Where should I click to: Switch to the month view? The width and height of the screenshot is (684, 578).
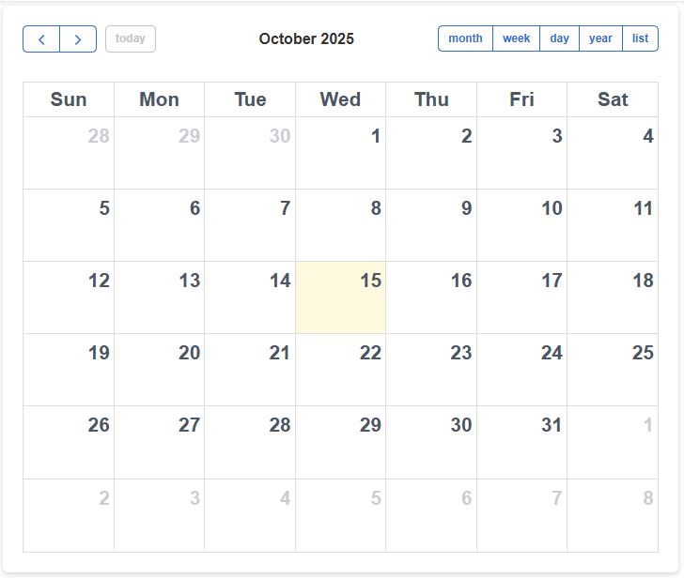pyautogui.click(x=465, y=38)
